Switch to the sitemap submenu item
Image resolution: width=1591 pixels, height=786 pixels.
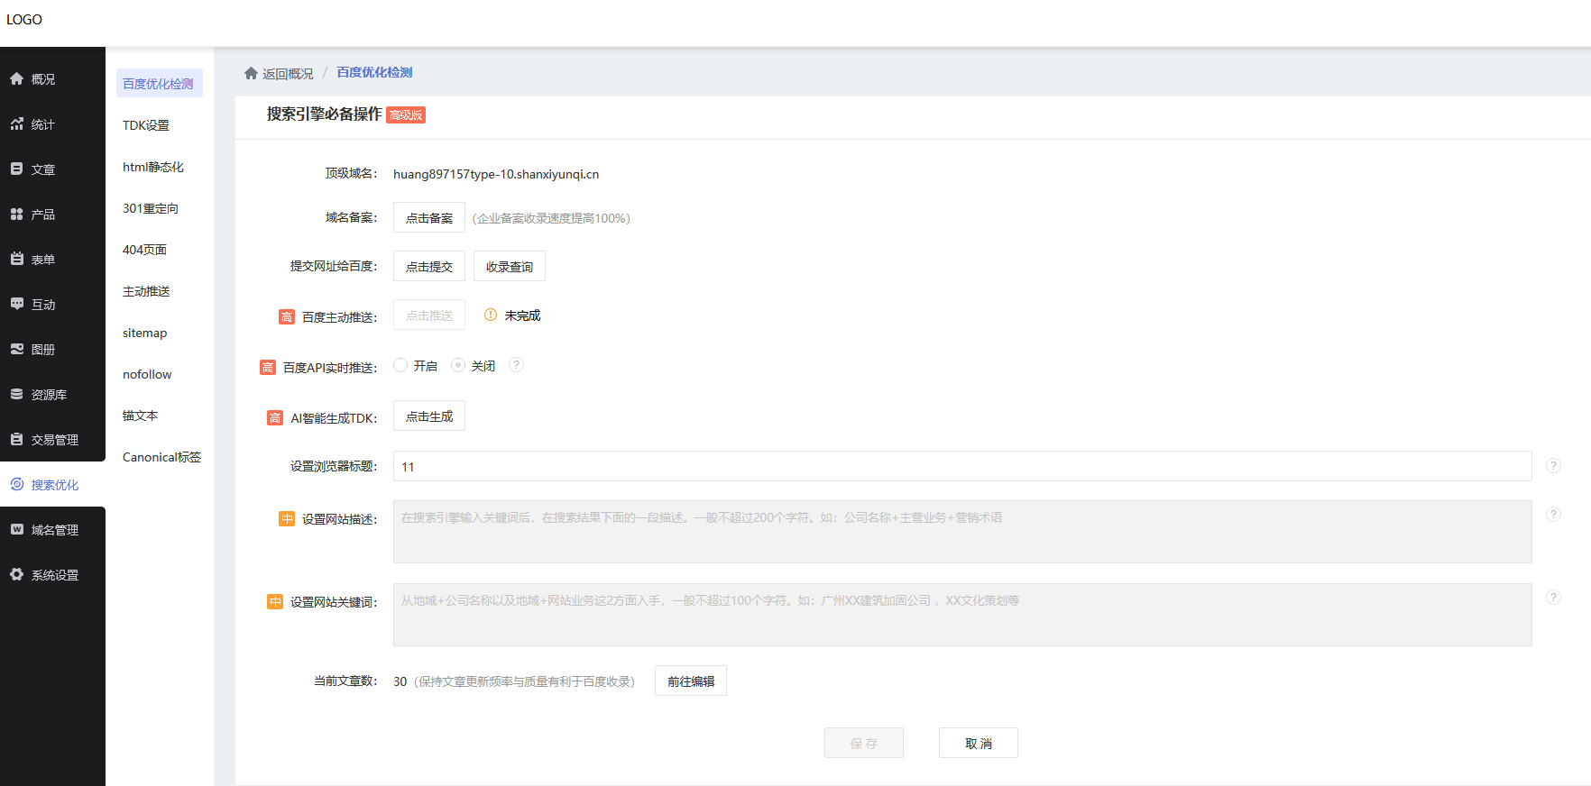click(x=145, y=333)
